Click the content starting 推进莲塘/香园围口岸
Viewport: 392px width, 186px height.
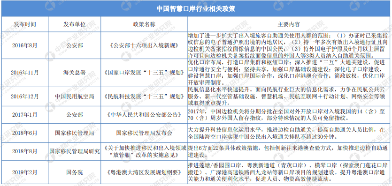tap(287, 172)
